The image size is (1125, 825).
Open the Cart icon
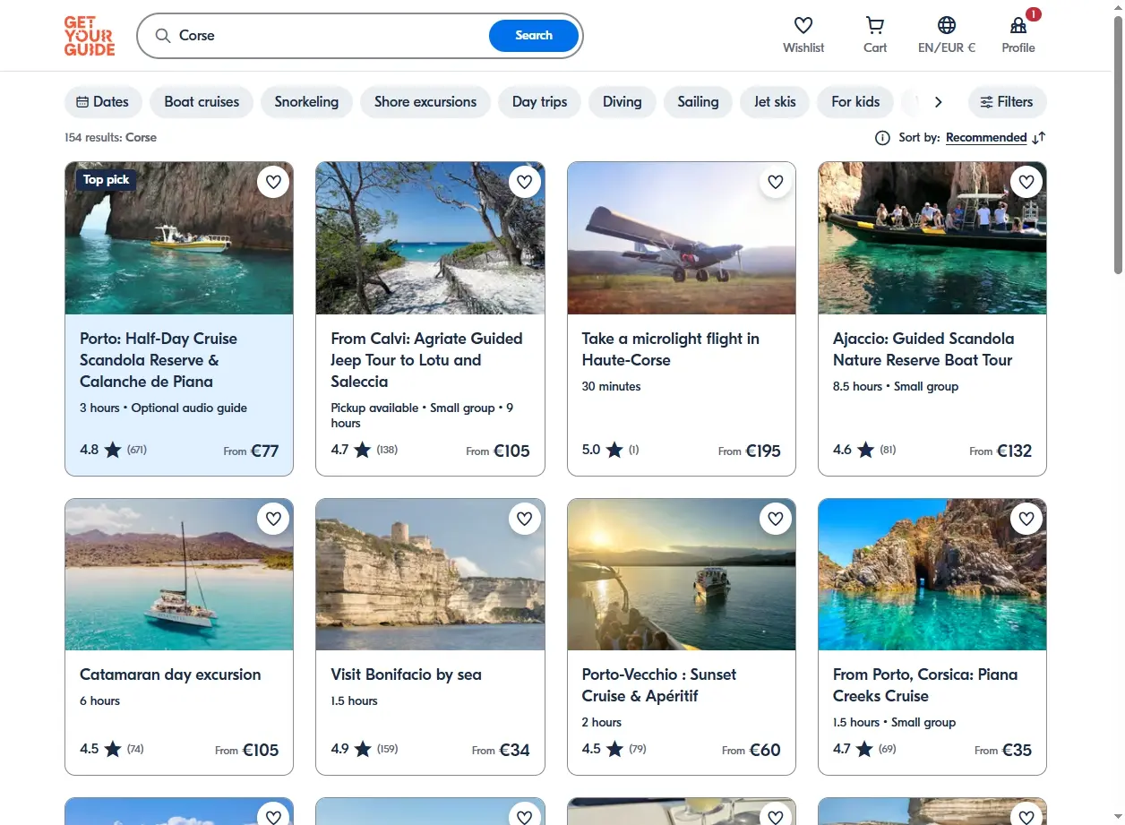pyautogui.click(x=875, y=25)
